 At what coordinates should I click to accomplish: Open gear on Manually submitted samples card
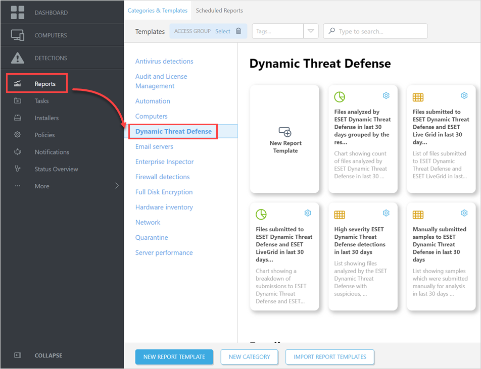click(464, 213)
